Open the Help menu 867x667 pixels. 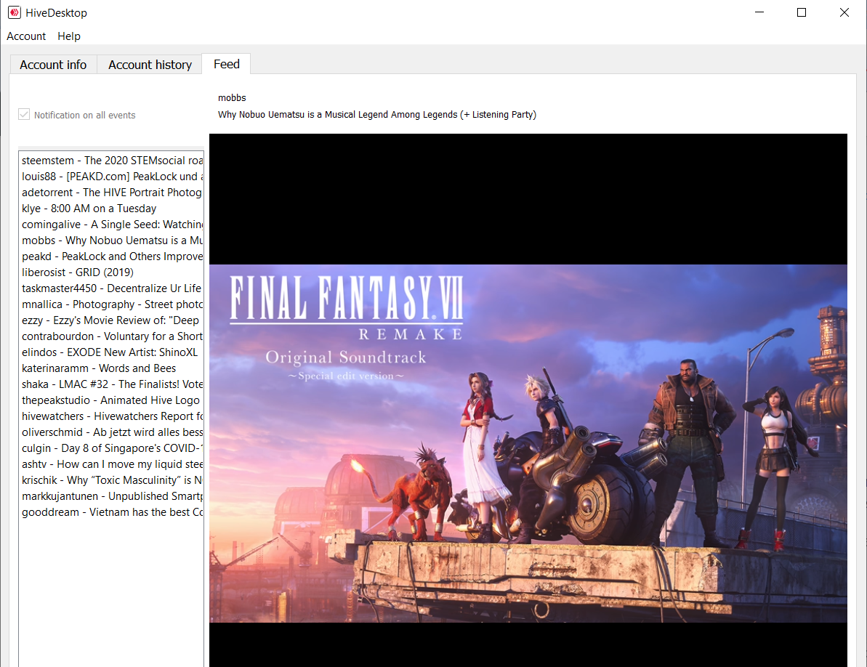69,36
